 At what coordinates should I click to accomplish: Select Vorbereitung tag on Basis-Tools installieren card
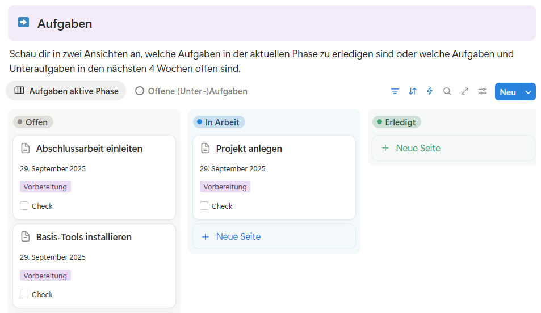45,276
